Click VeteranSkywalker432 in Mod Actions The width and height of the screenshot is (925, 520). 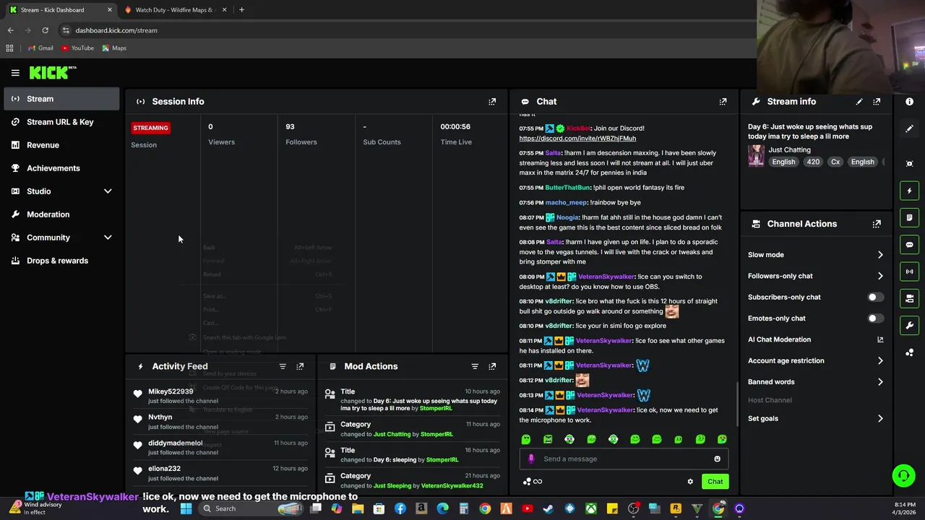click(452, 486)
